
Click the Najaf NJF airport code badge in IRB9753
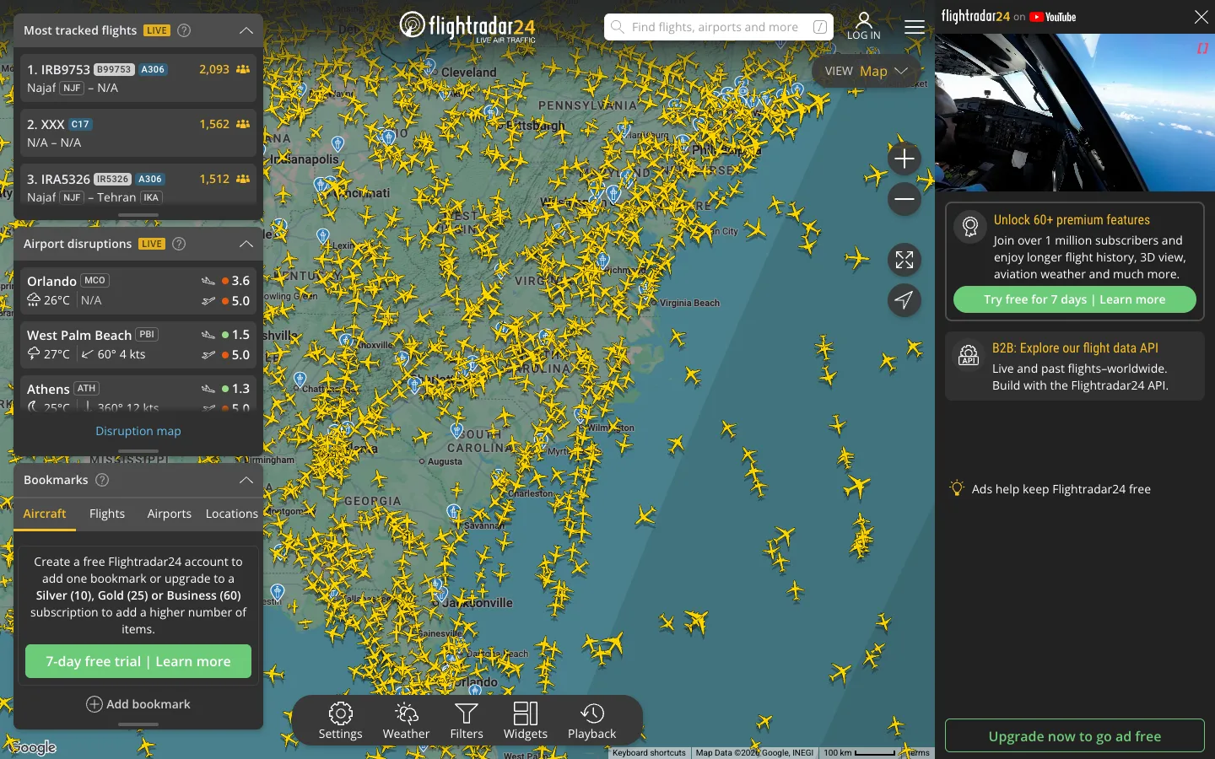click(72, 88)
